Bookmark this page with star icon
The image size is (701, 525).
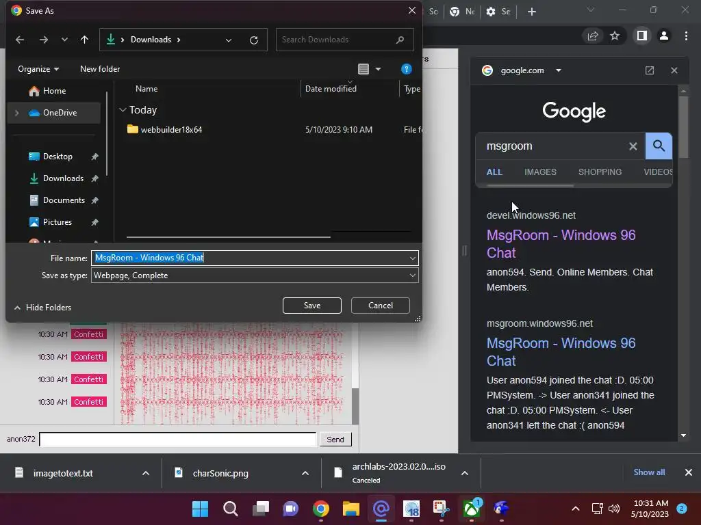pos(615,36)
